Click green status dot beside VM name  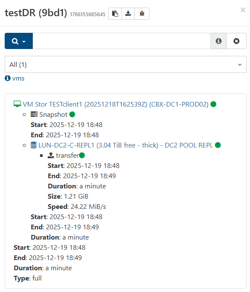(x=213, y=104)
